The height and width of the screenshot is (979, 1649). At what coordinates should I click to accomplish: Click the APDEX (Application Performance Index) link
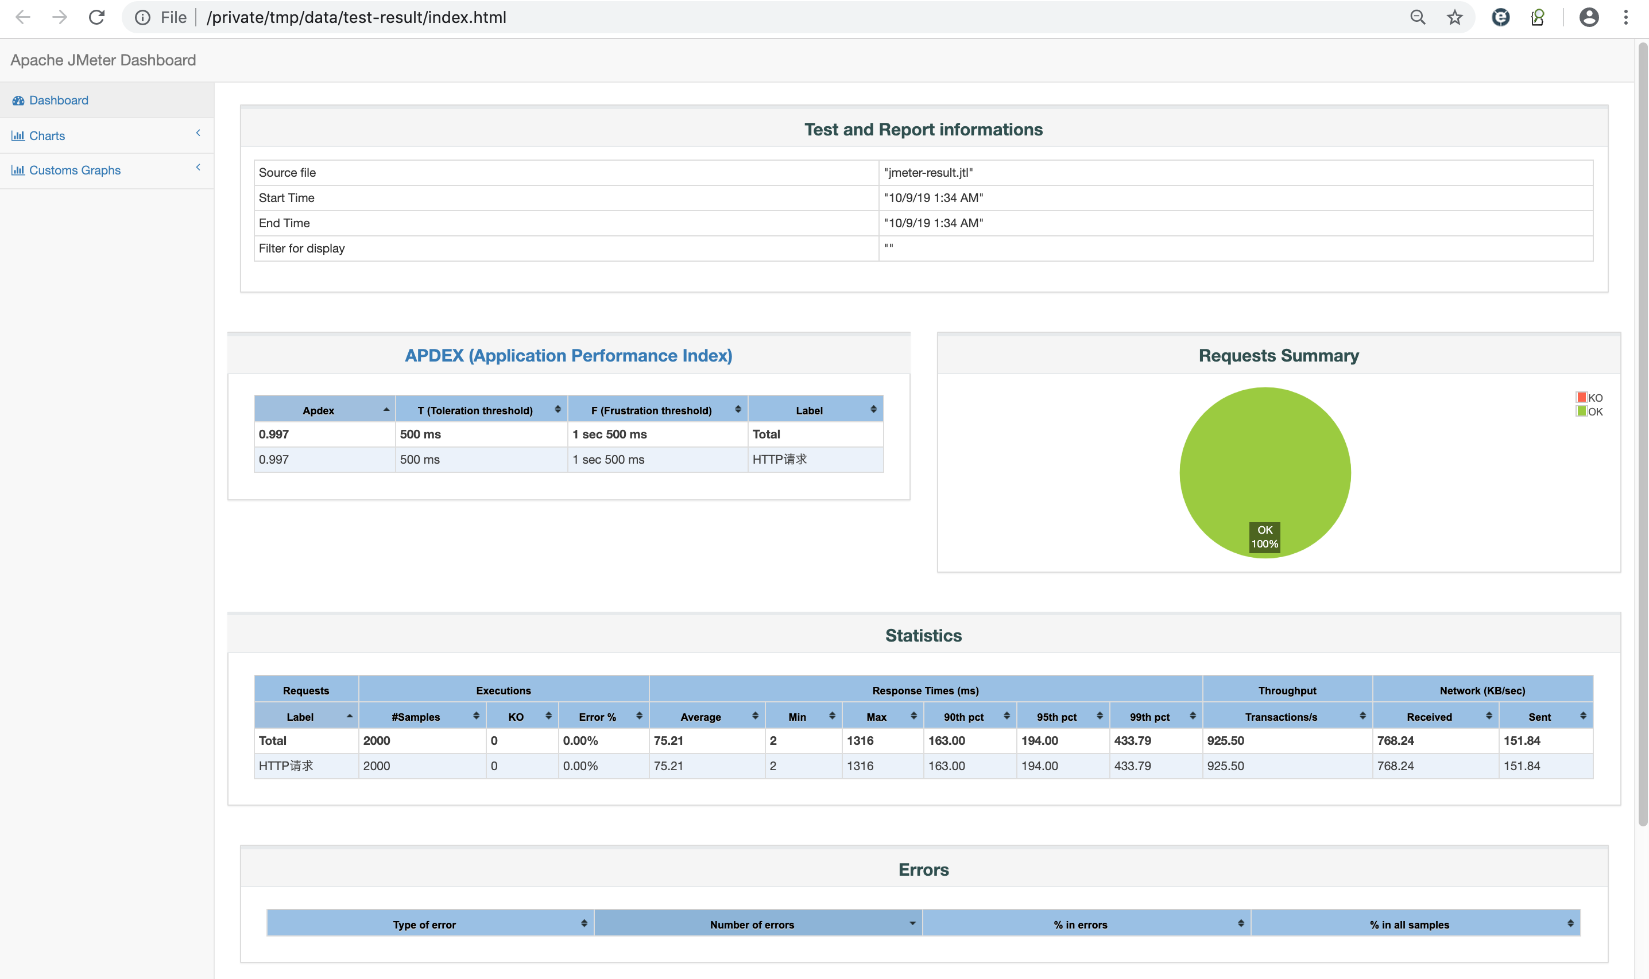click(568, 356)
